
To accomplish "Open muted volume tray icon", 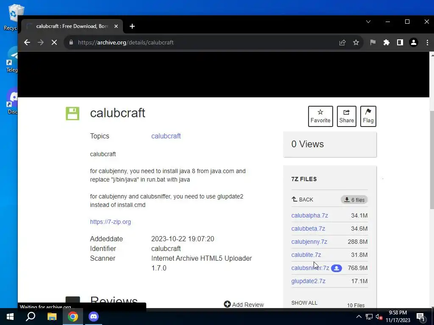I will [x=379, y=317].
